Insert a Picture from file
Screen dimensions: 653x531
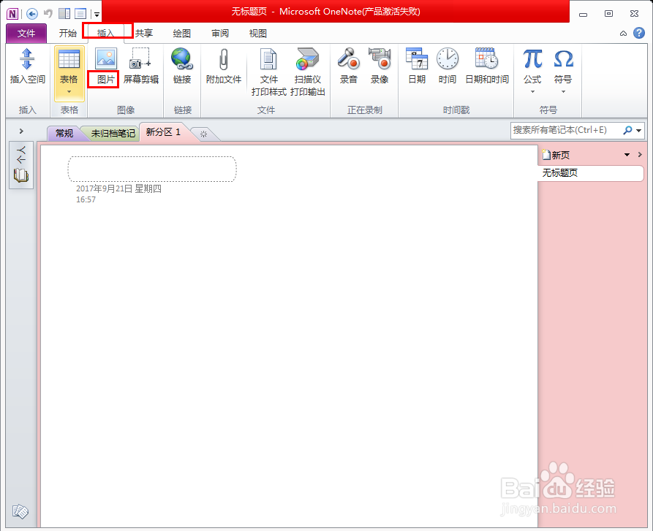tap(105, 66)
